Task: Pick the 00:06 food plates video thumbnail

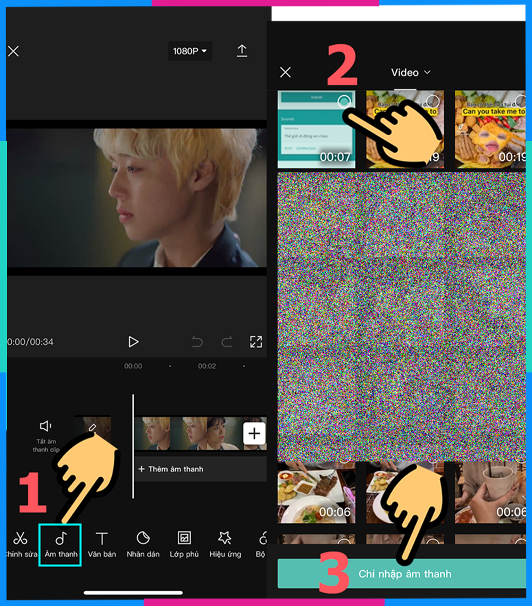Action: (316, 492)
